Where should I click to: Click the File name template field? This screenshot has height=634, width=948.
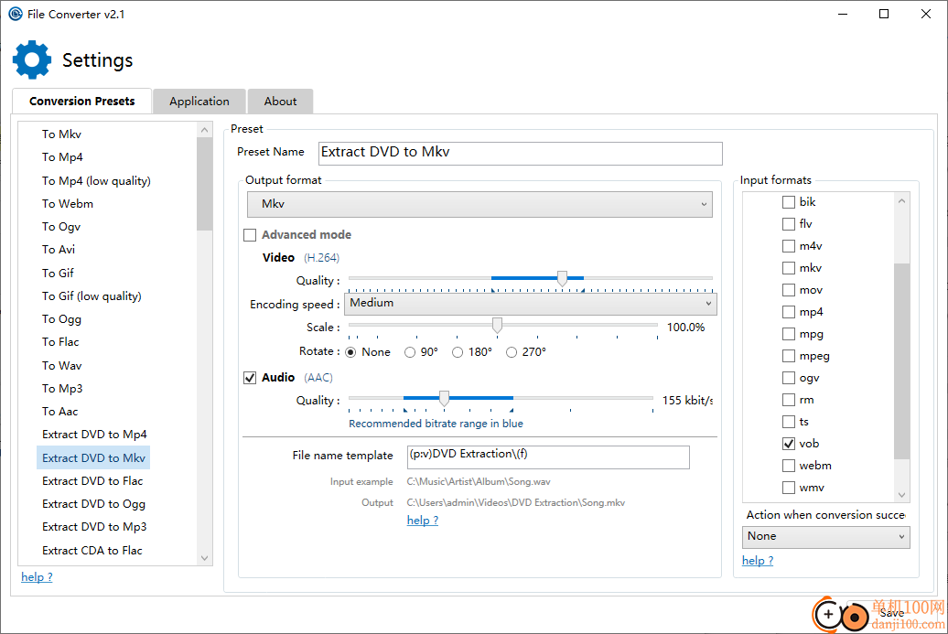point(548,457)
